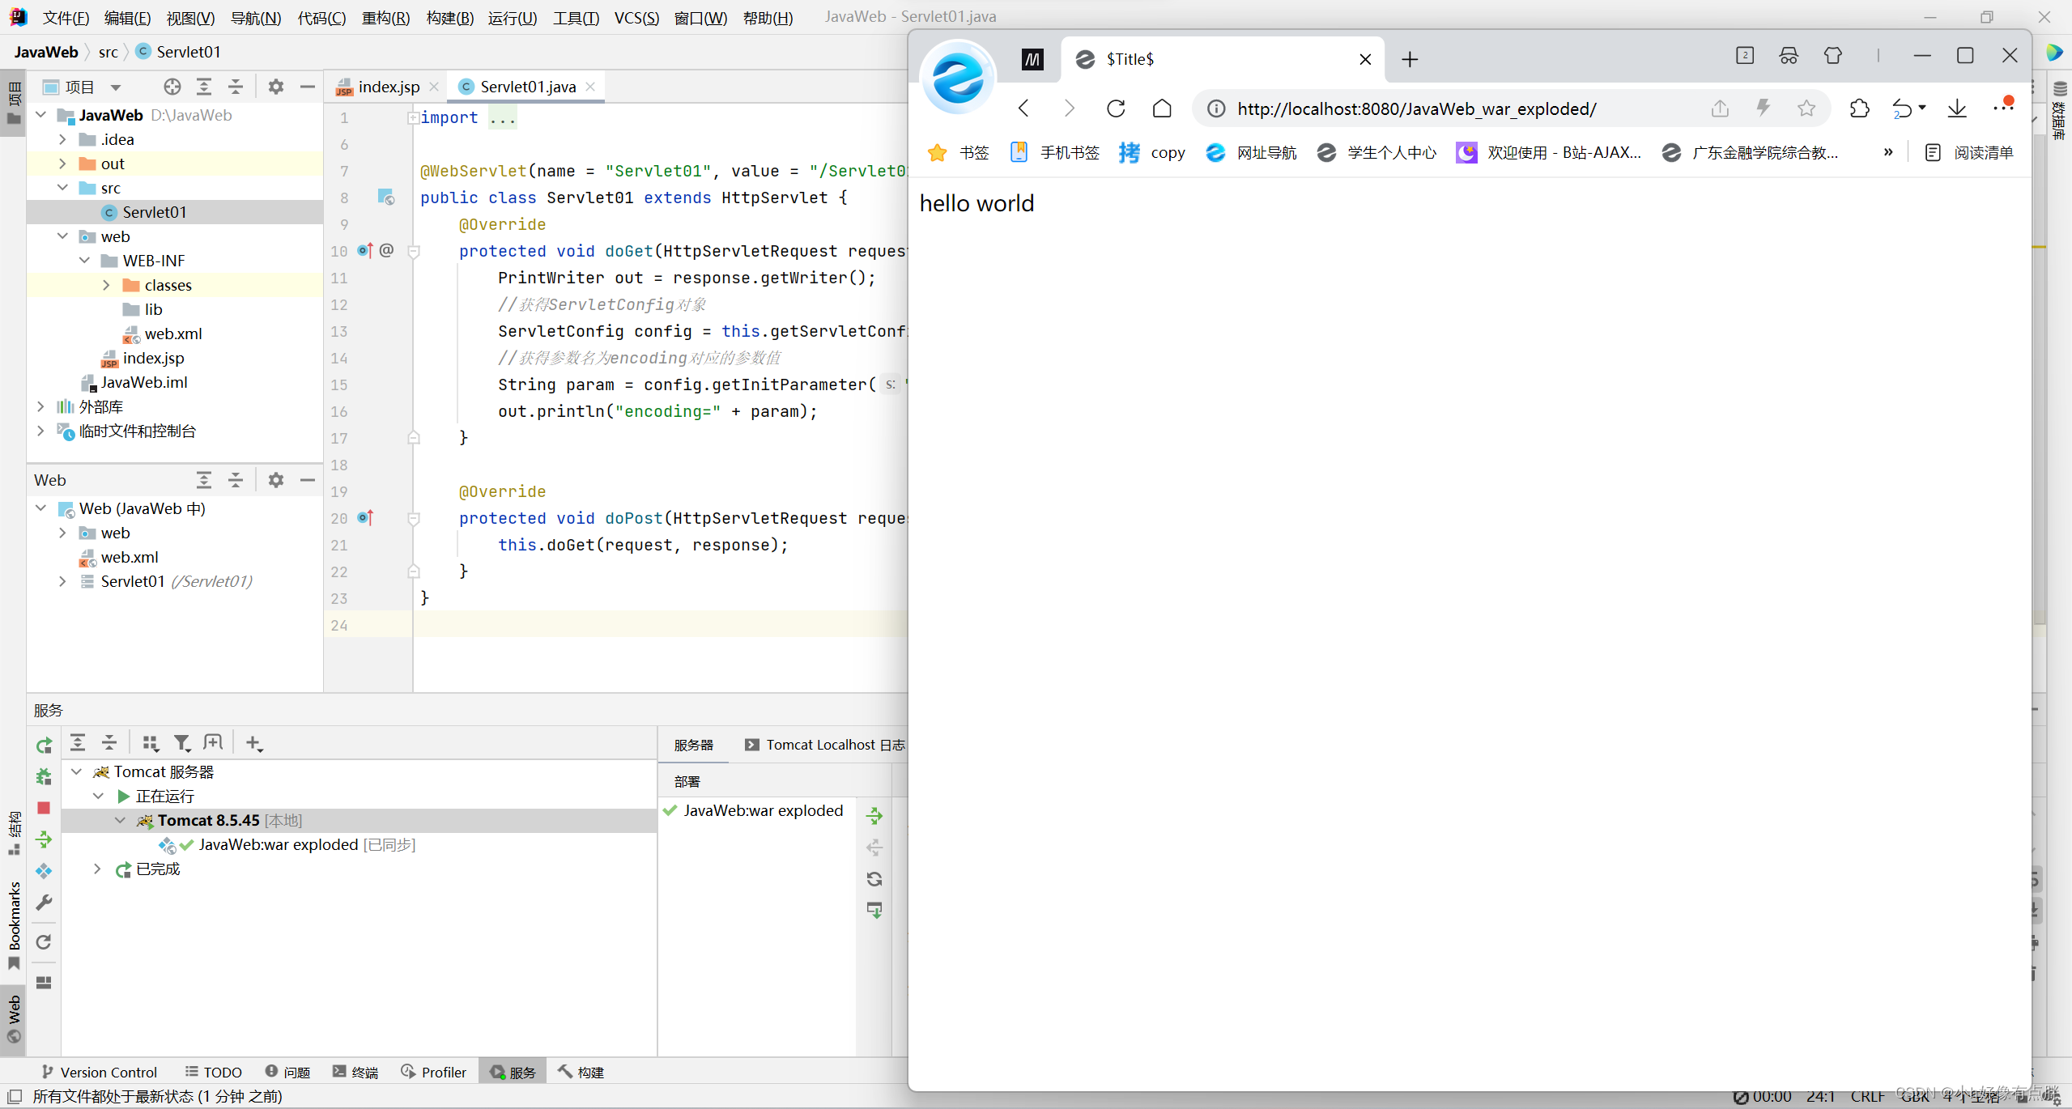2072x1109 pixels.
Task: Click the locate-in-project crosshair icon
Action: click(172, 87)
